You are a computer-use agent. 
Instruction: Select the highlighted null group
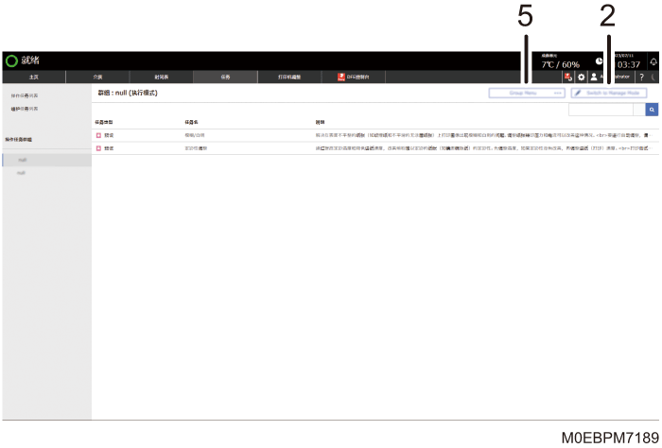pos(47,160)
